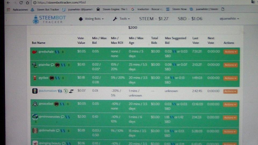258x145 pixels.
Task: Open Actions dropdown for @redwhale
Action: click(231, 52)
